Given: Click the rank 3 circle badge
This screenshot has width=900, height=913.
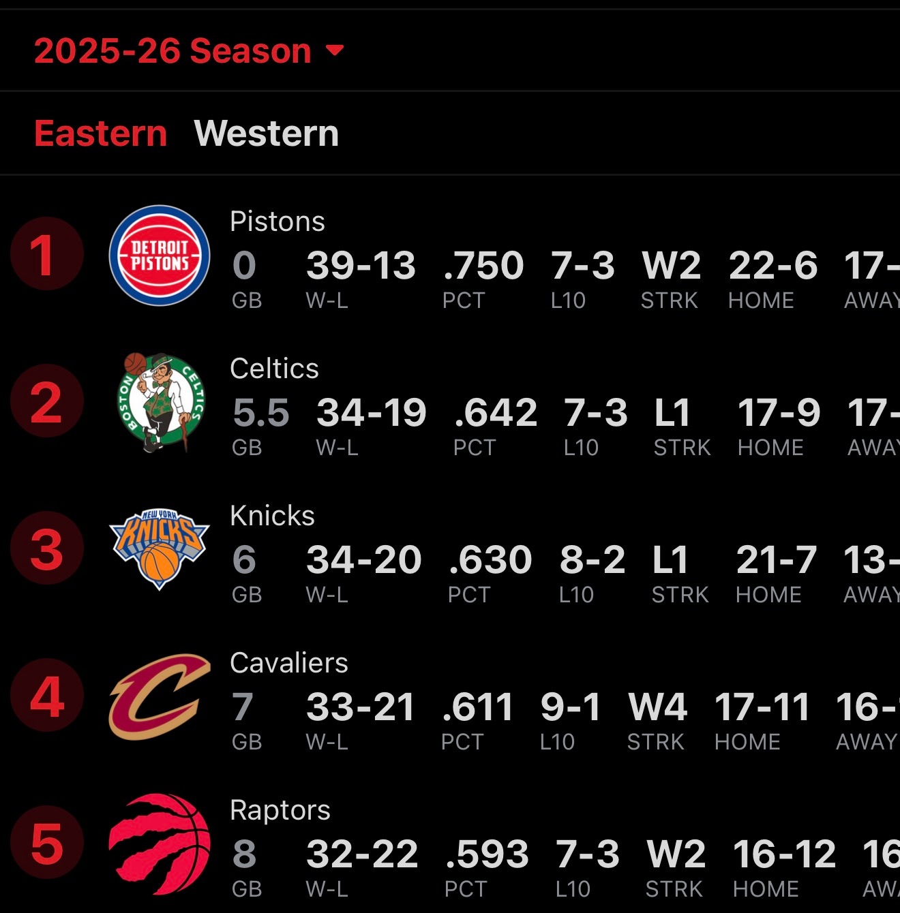Looking at the screenshot, I should click(x=46, y=549).
